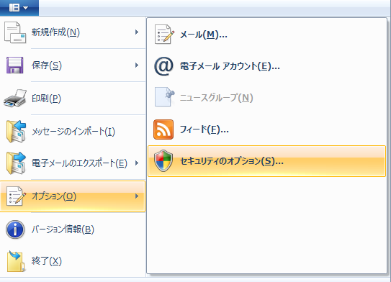391x282 pixels.
Task: Expand the 電子メールのエクスポート submenu arrow
Action: 137,163
